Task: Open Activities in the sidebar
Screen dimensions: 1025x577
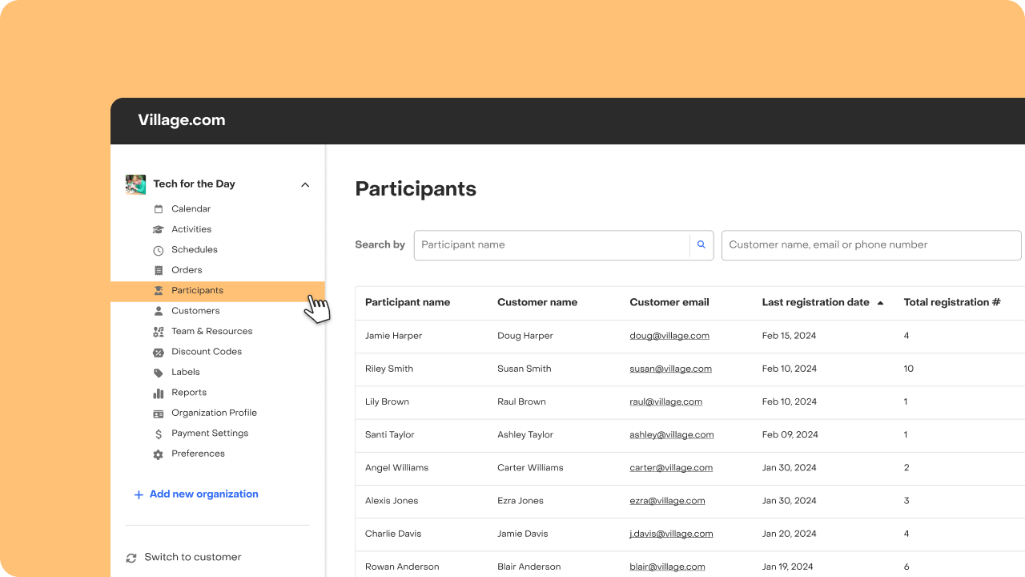Action: point(191,229)
